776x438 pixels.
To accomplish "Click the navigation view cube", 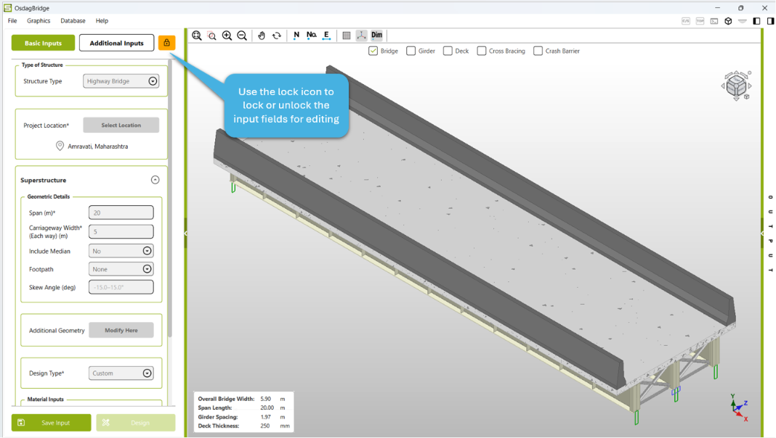I will (x=737, y=86).
